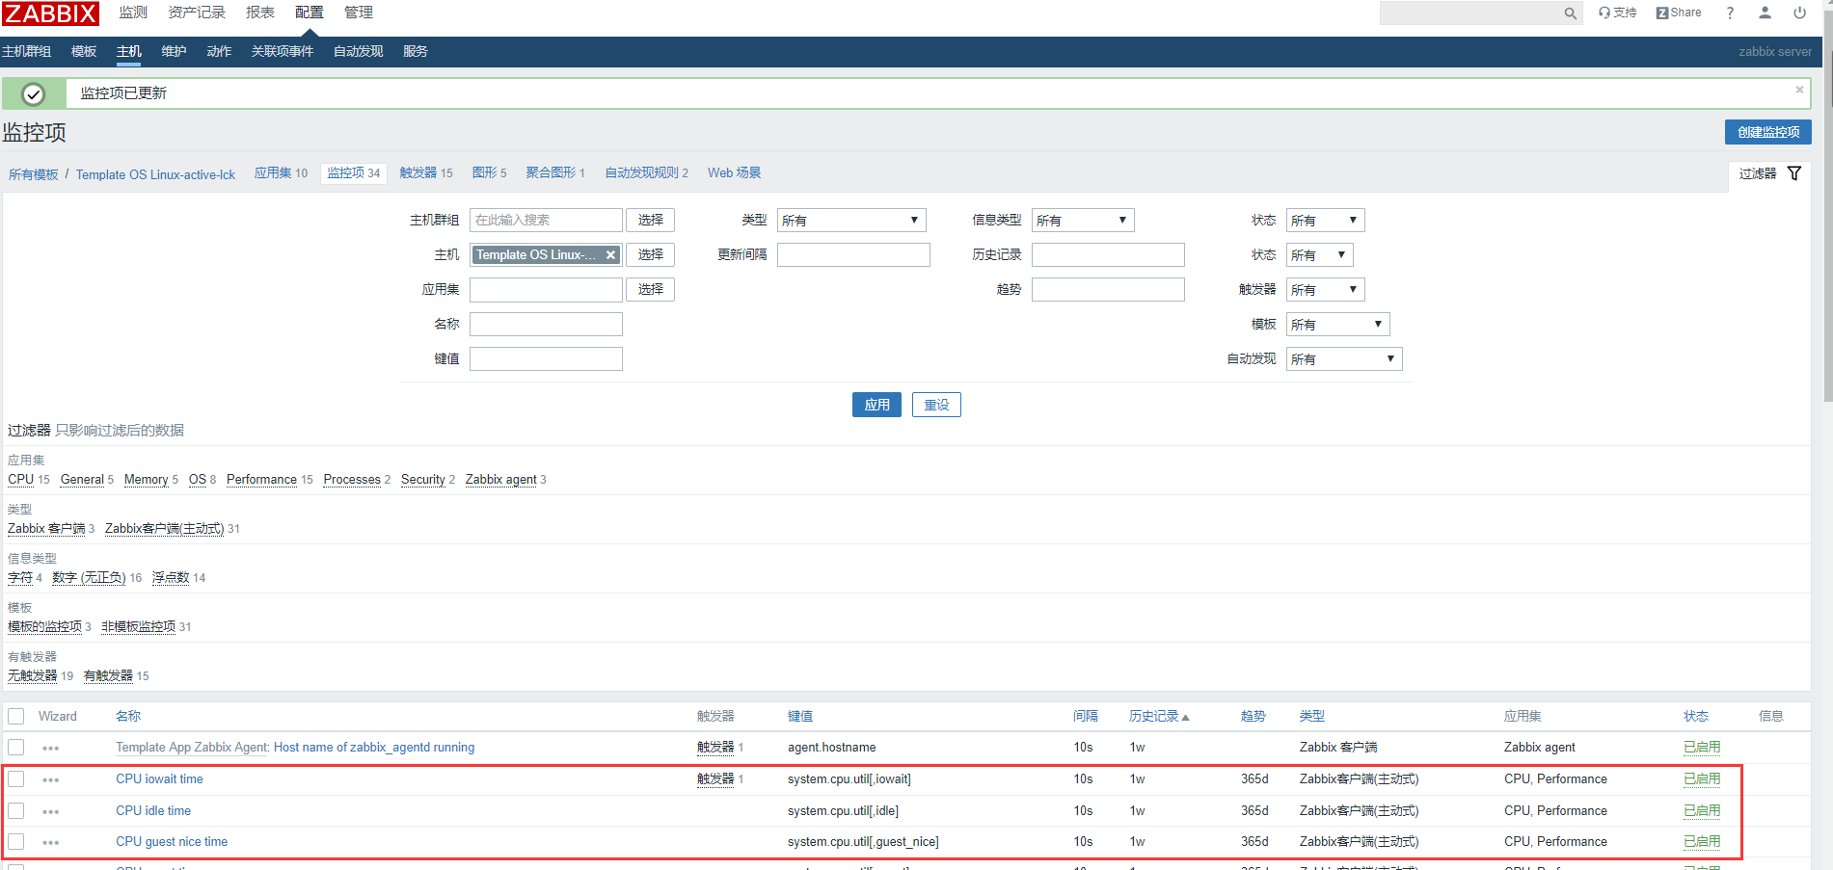Focus the top search box

[x=1470, y=13]
